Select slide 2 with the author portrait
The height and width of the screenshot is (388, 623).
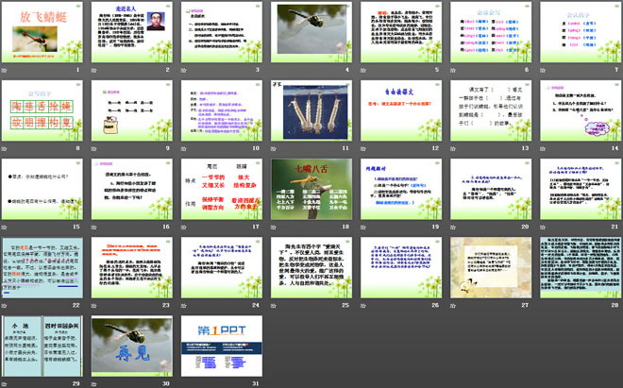coord(133,33)
